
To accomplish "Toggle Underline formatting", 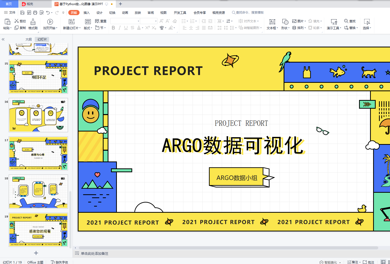I will 126,28.
